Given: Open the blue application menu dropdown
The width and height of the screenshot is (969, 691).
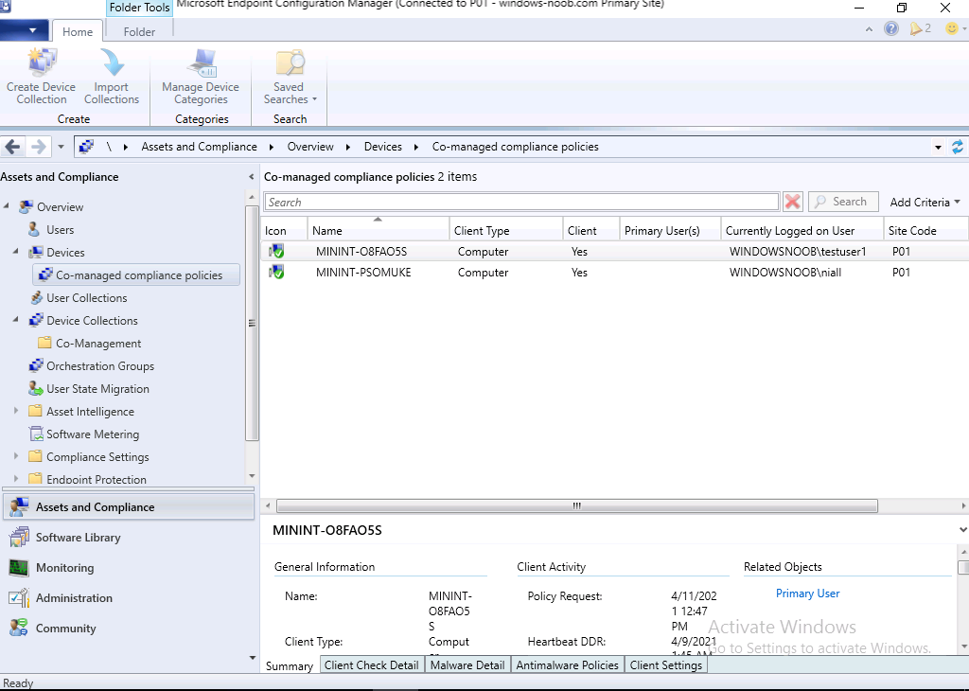Looking at the screenshot, I should click(24, 30).
